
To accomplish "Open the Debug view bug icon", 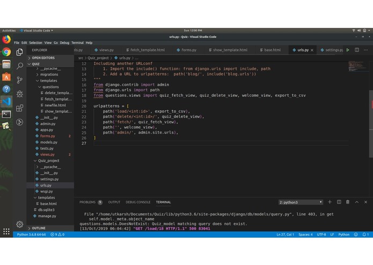I will 20,94.
